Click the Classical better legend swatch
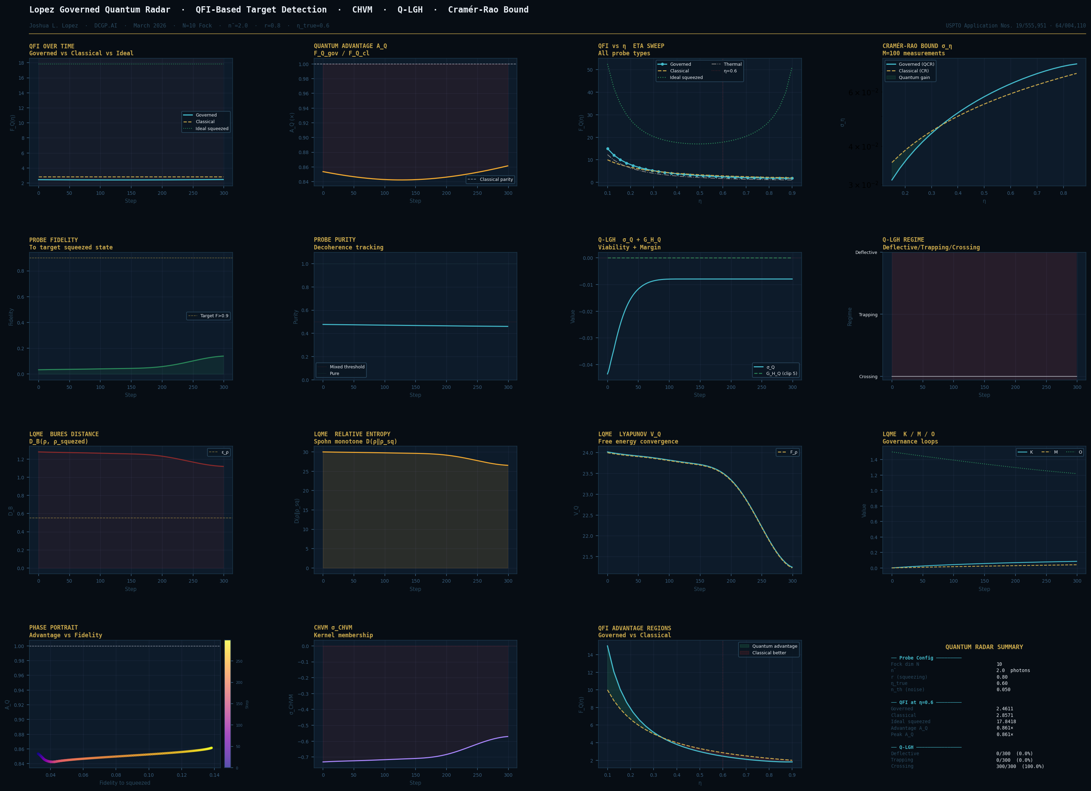Viewport: 1091px width, 791px height. point(744,653)
